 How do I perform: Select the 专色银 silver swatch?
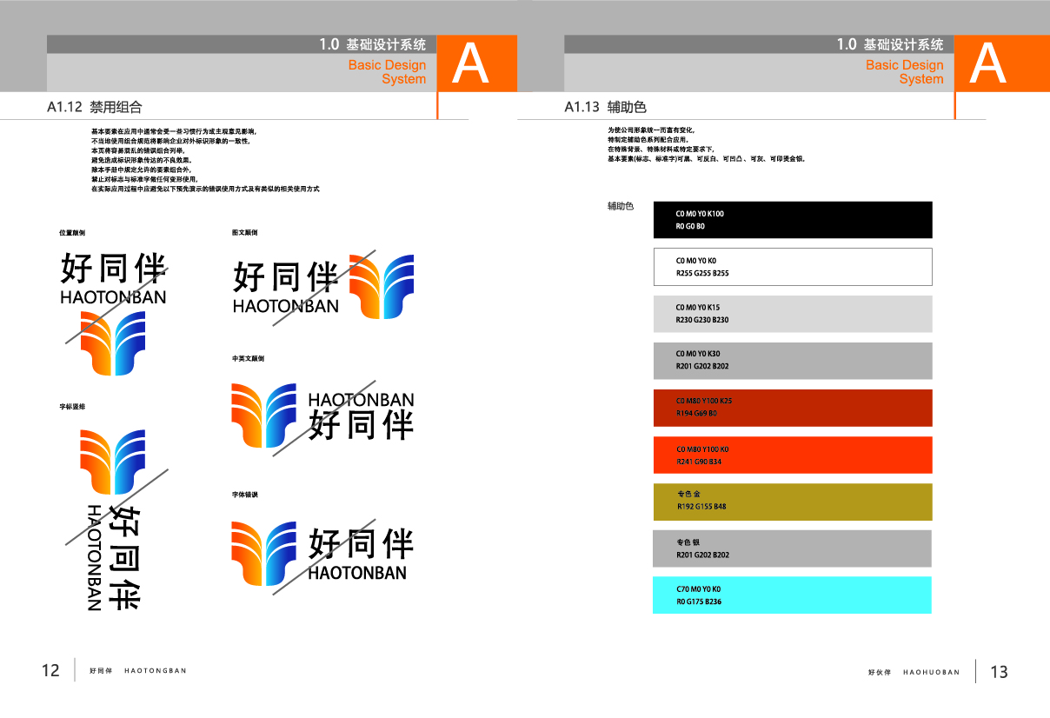pyautogui.click(x=792, y=548)
